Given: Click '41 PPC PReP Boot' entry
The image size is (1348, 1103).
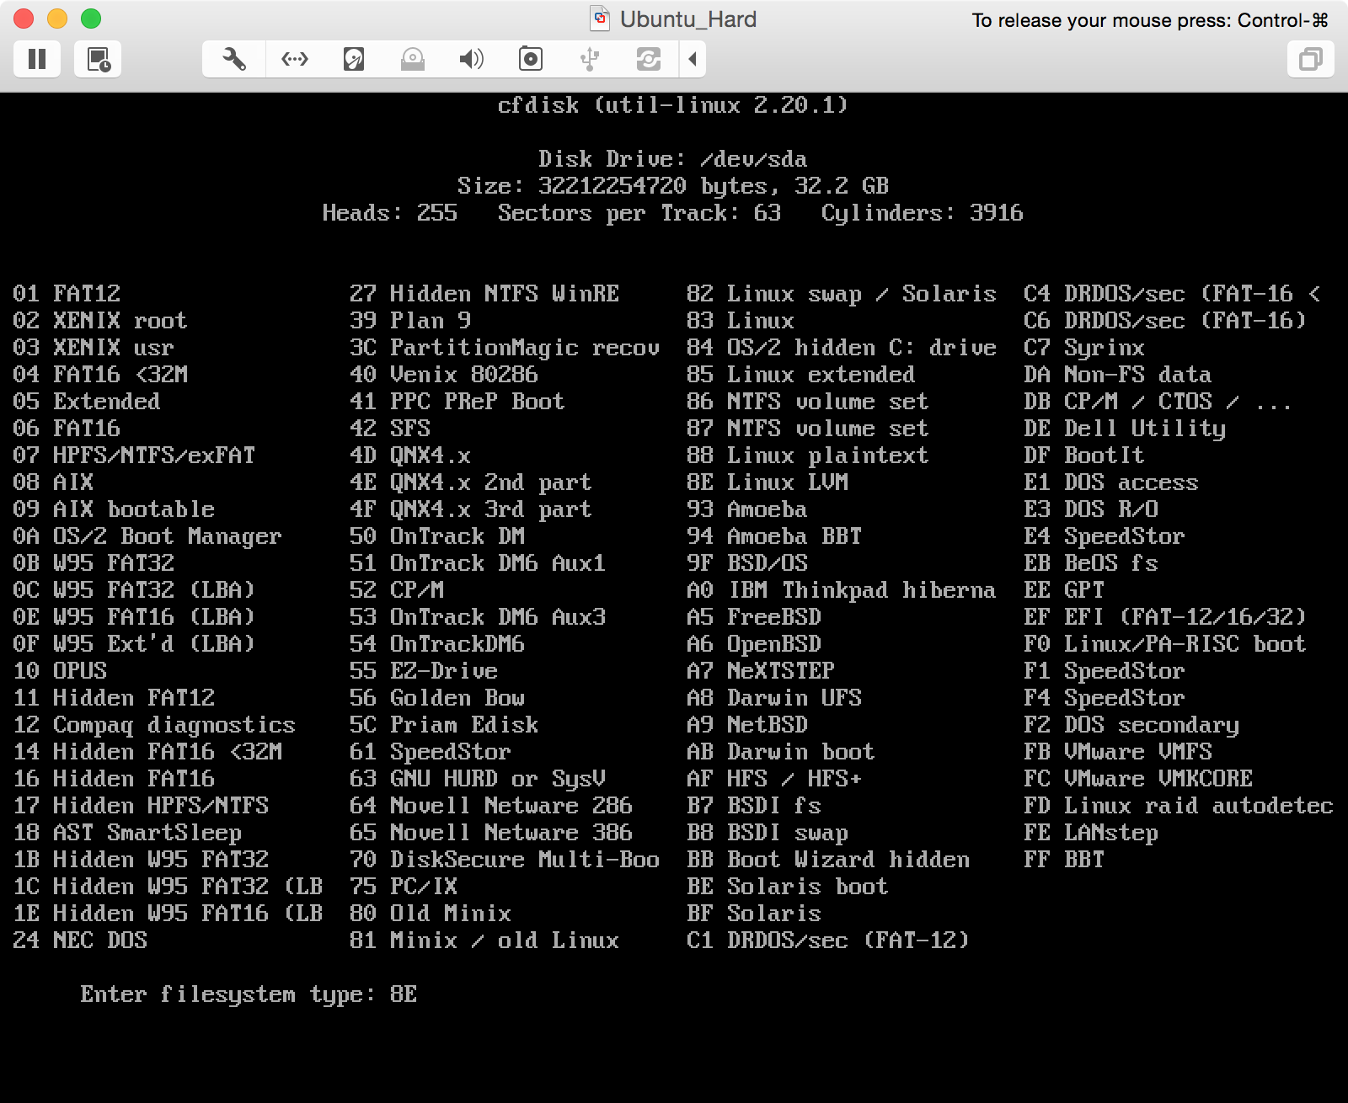Looking at the screenshot, I should pyautogui.click(x=457, y=402).
